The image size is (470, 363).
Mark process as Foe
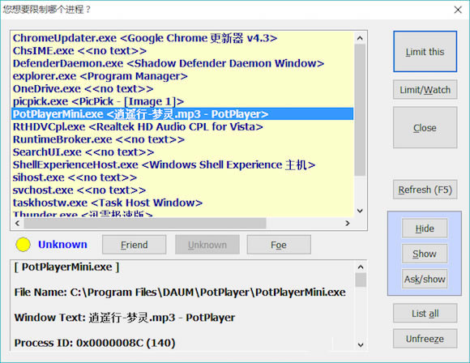click(279, 245)
